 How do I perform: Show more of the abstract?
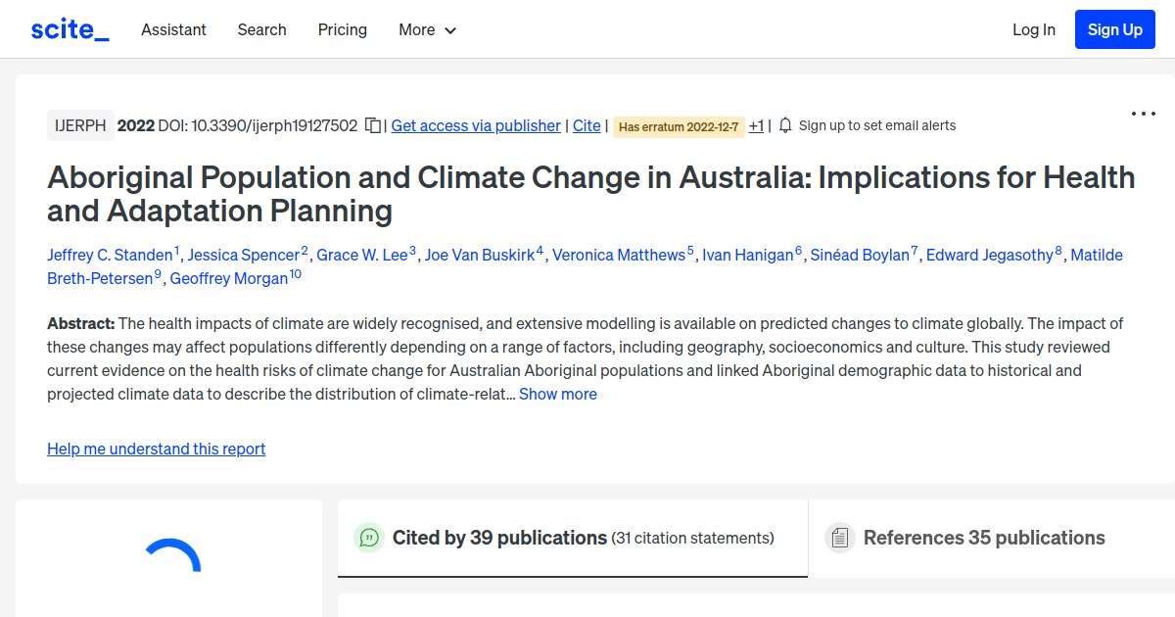tap(557, 394)
